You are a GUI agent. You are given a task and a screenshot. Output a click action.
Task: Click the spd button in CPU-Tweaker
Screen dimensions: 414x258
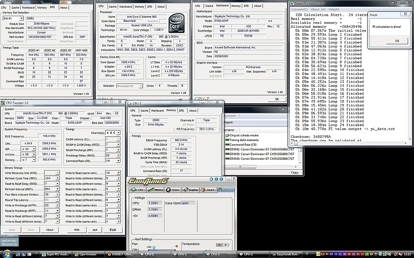(x=95, y=230)
